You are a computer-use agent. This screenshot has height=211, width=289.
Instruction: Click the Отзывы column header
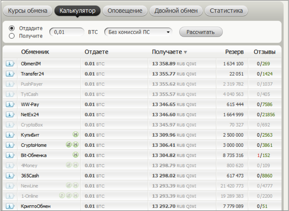[x=265, y=52]
